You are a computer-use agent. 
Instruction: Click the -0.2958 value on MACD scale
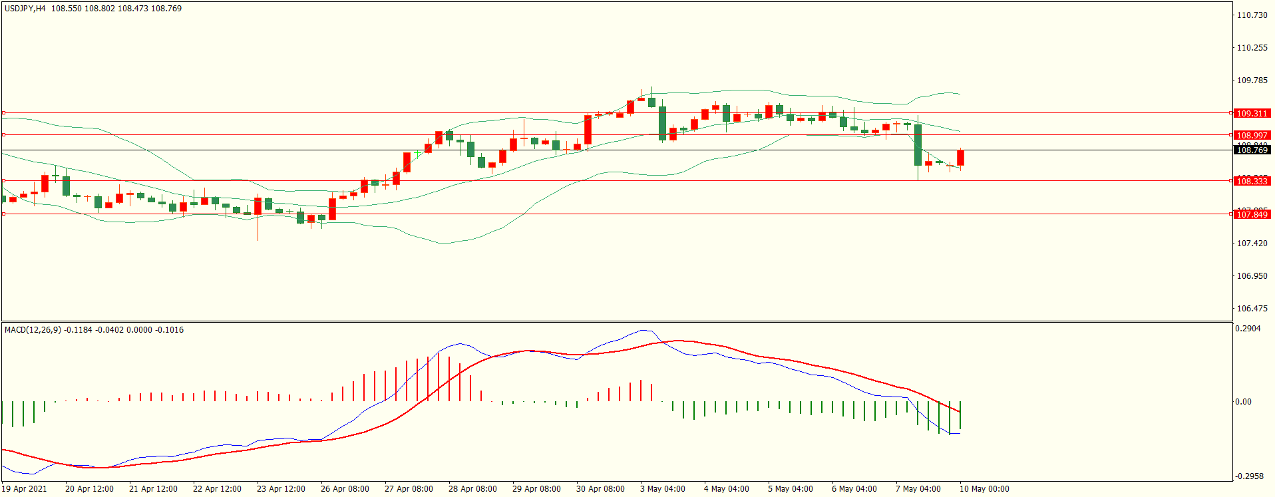coord(1248,476)
